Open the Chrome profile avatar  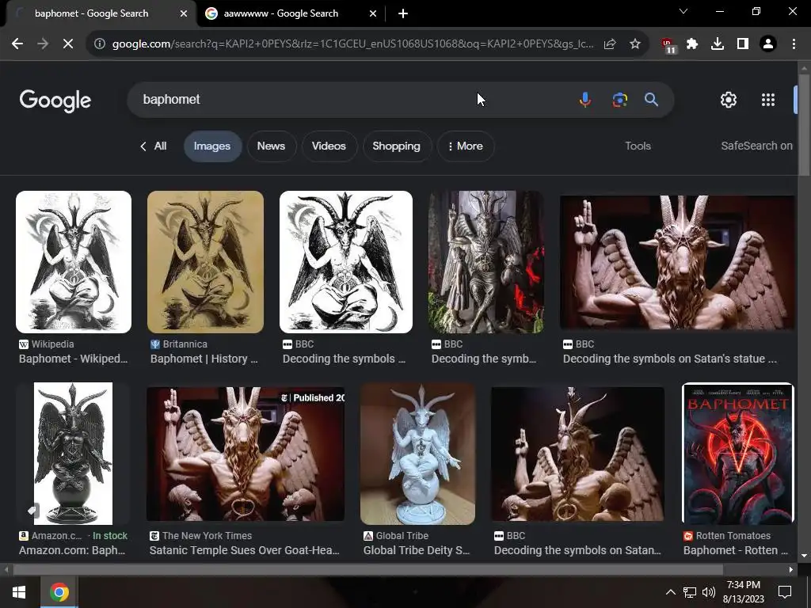768,44
